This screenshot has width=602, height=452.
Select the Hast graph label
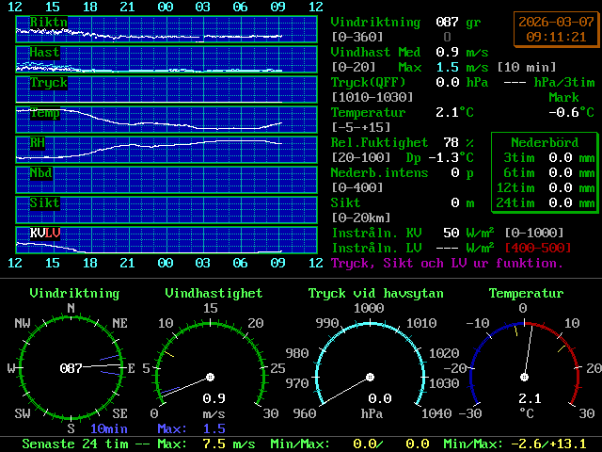(43, 52)
